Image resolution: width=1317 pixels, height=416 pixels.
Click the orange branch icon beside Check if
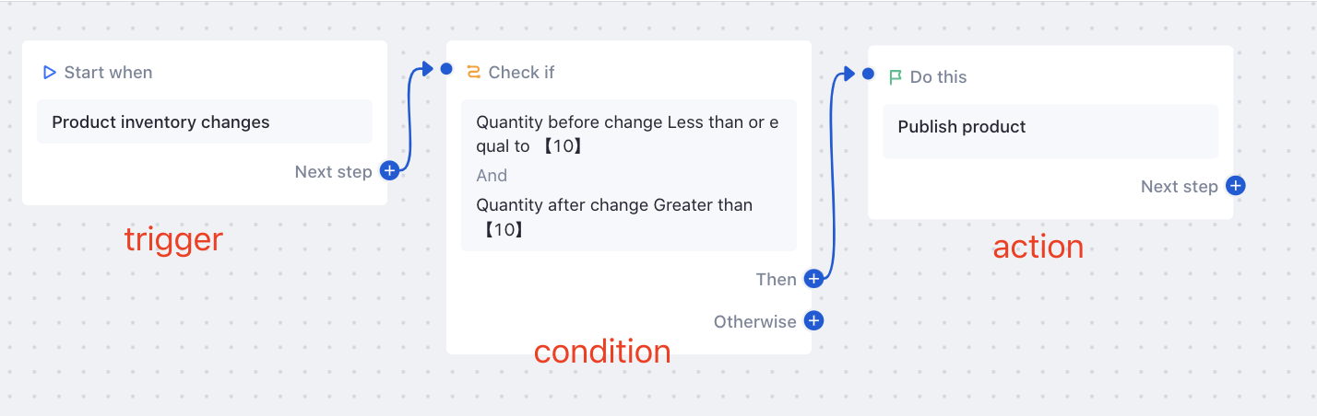pyautogui.click(x=474, y=72)
